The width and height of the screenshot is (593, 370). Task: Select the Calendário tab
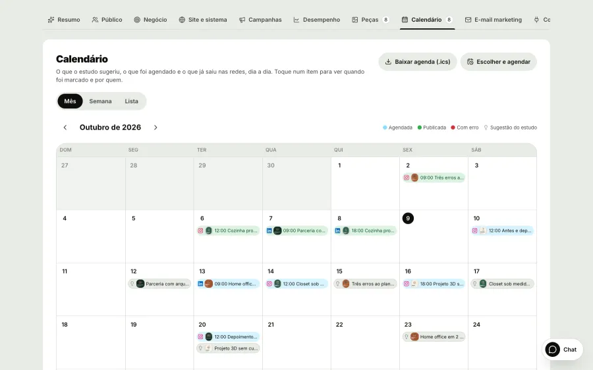427,20
